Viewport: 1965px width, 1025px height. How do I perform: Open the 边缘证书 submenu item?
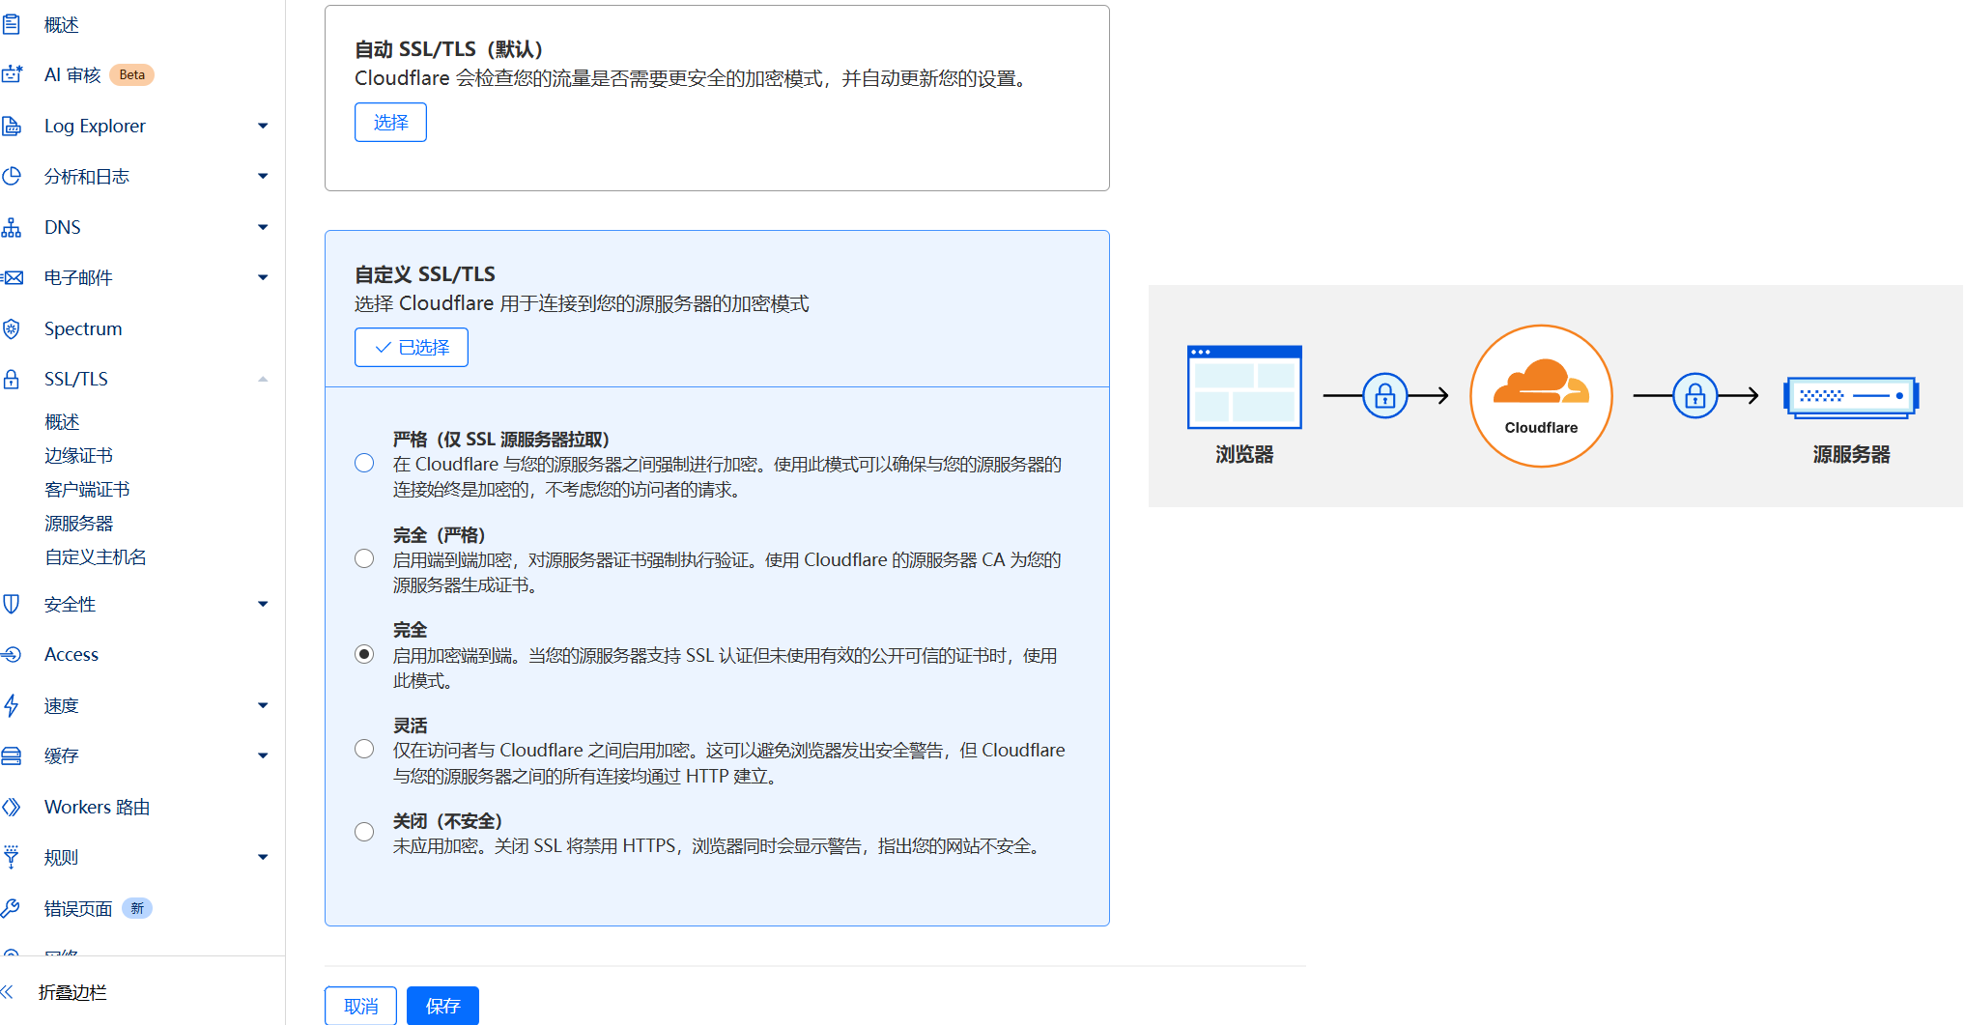tap(78, 455)
